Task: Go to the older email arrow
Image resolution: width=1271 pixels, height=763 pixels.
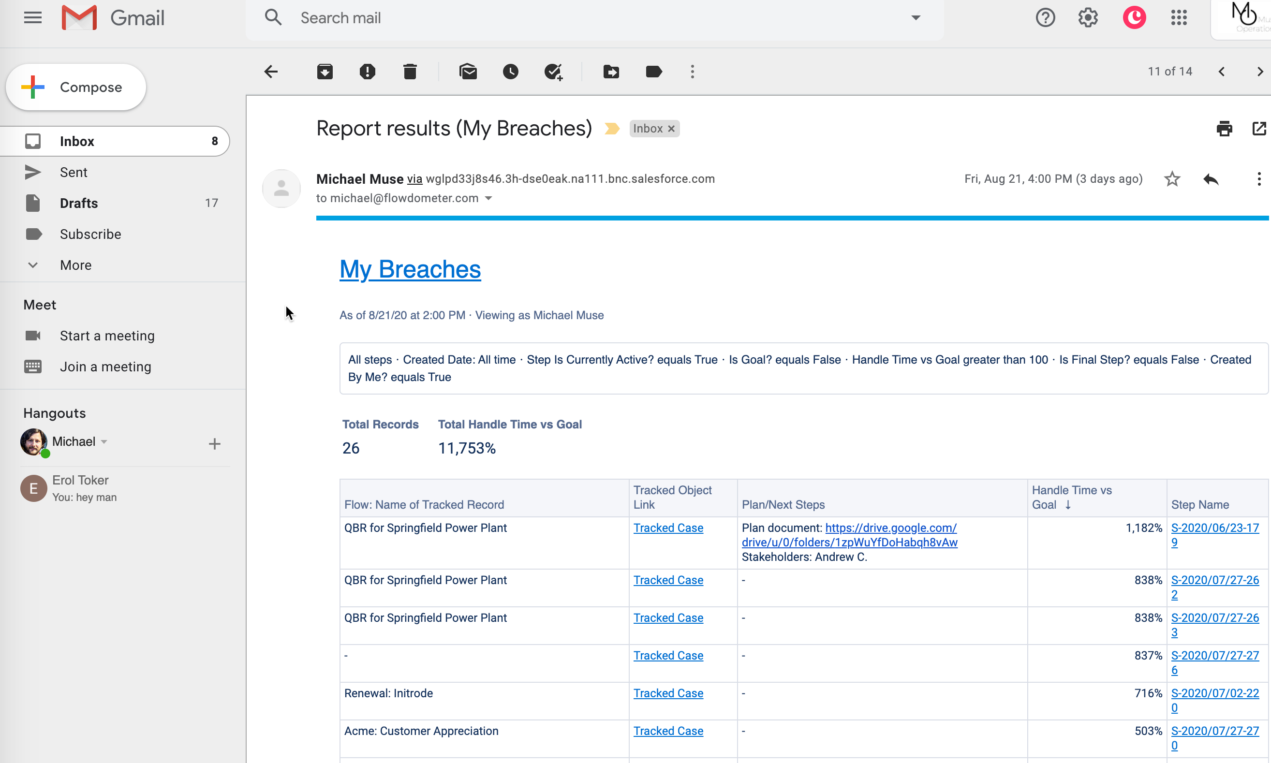Action: [1260, 72]
